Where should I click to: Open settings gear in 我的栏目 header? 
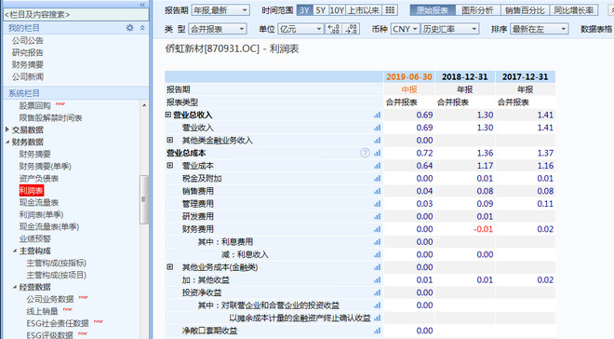[x=130, y=28]
